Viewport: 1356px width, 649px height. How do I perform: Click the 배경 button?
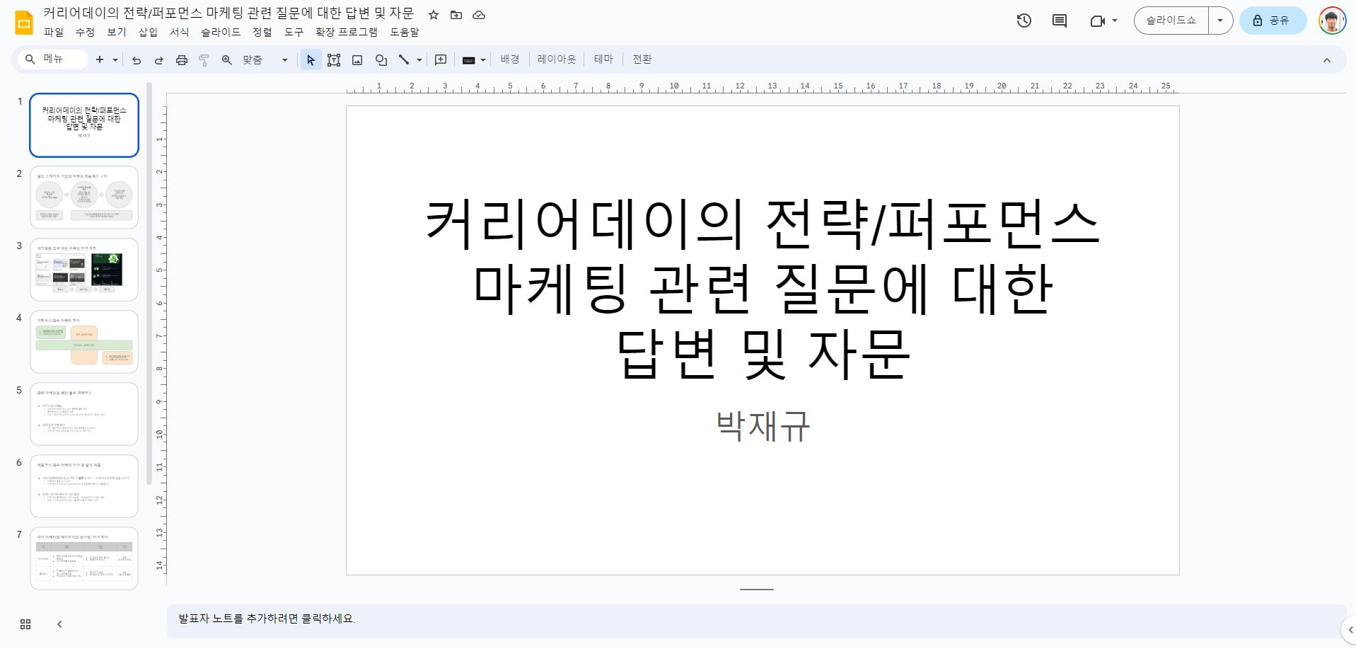[x=510, y=60]
